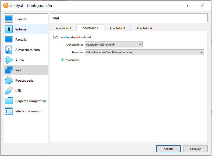Switch to Adaptador 1 tab

tap(63, 28)
